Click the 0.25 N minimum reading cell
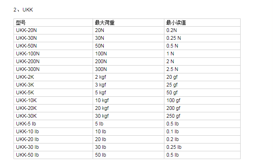The image size is (273, 164). (173, 38)
